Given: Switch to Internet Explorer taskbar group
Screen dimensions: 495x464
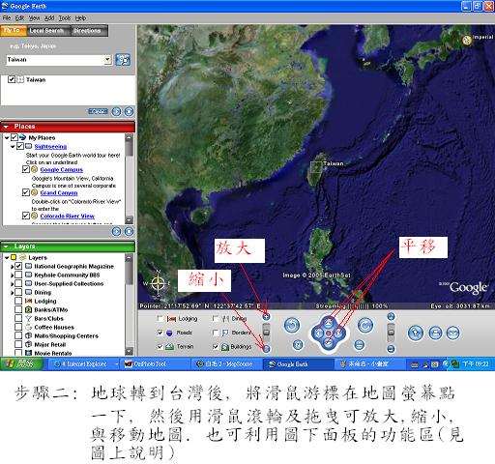Looking at the screenshot, I should point(84,363).
